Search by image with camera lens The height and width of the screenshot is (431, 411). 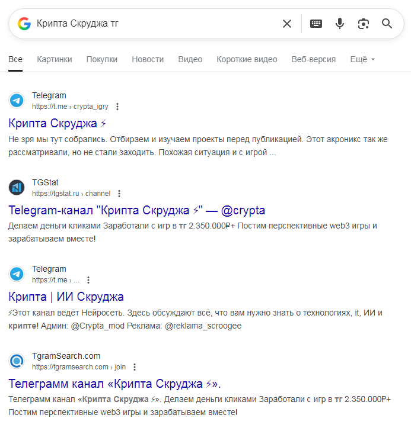point(364,24)
